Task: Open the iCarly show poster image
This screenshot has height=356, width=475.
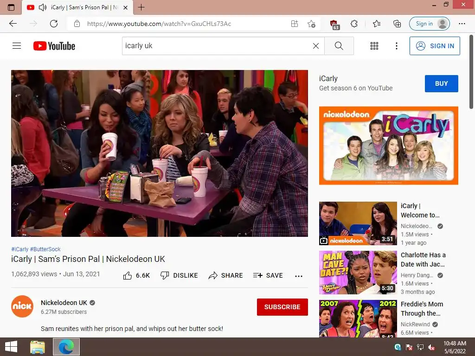Action: click(388, 146)
